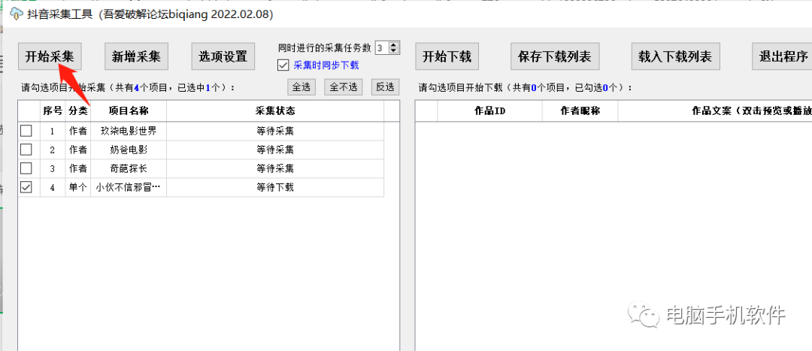
Task: Click the concurrent task number field
Action: pos(382,47)
